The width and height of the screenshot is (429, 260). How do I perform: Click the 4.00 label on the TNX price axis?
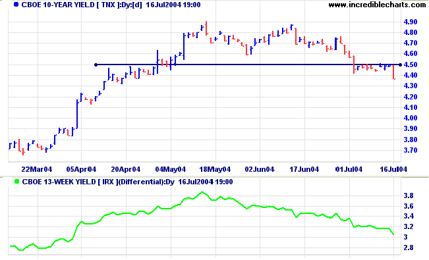[x=411, y=118]
